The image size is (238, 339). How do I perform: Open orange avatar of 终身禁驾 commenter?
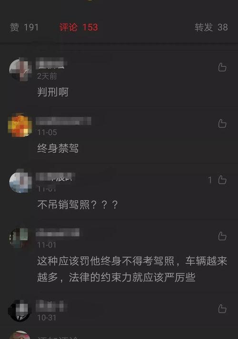click(x=20, y=125)
